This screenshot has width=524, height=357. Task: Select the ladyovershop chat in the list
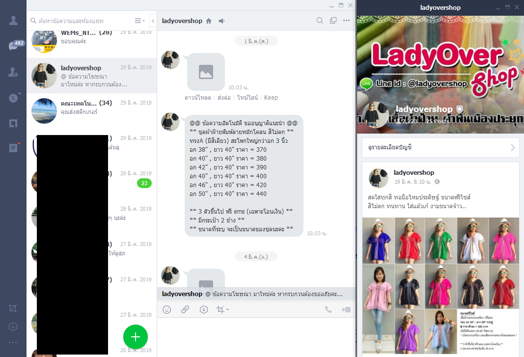click(x=91, y=76)
